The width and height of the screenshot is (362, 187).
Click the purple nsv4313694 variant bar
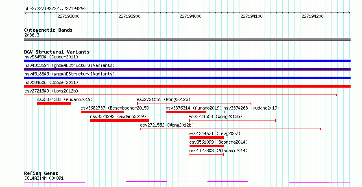187,69
